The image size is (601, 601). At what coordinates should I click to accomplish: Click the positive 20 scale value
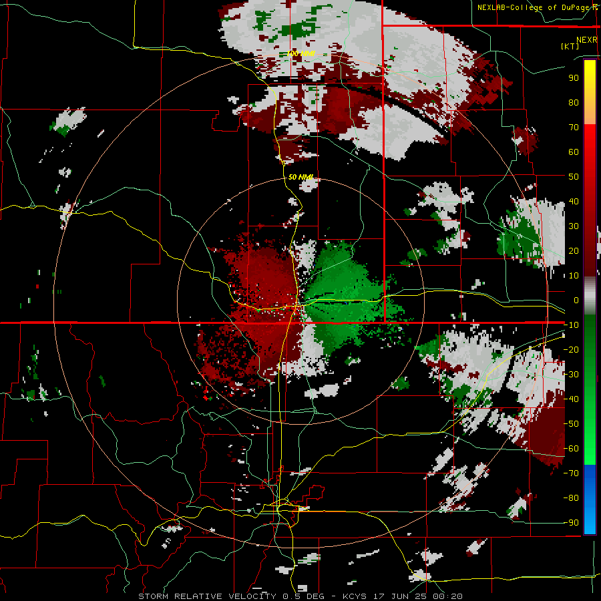point(574,251)
